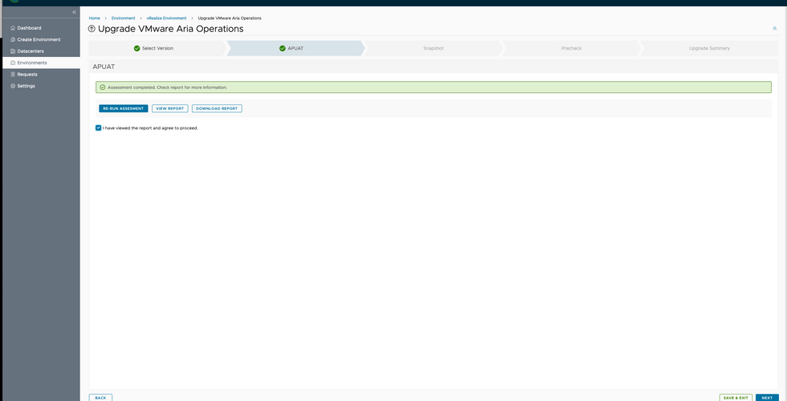787x401 pixels.
Task: Click Save & Exit button
Action: 736,398
